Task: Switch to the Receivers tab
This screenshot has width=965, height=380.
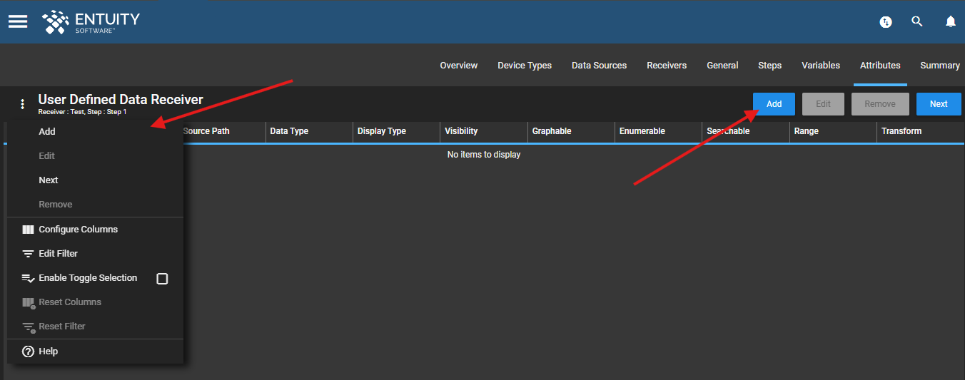Action: [667, 66]
